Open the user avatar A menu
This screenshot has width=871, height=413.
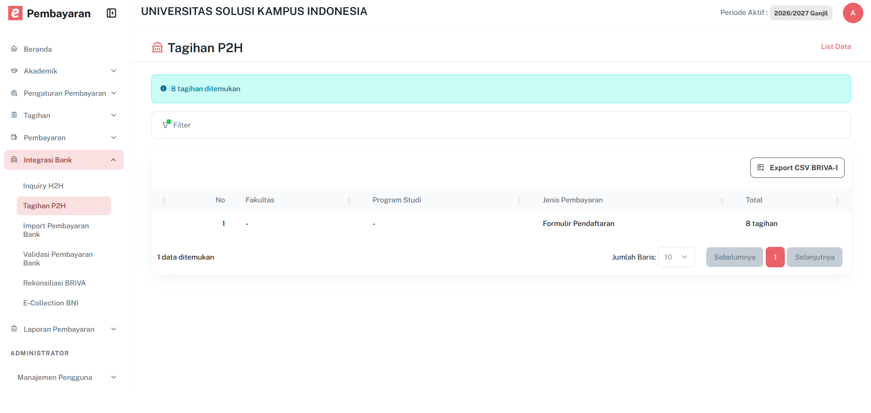click(x=853, y=13)
